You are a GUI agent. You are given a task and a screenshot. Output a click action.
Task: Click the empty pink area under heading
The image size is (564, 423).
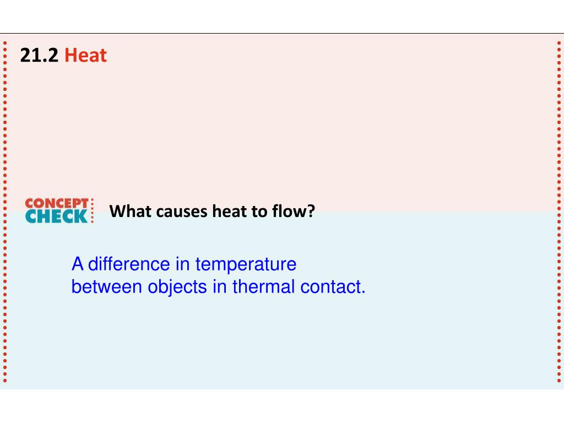[282, 129]
